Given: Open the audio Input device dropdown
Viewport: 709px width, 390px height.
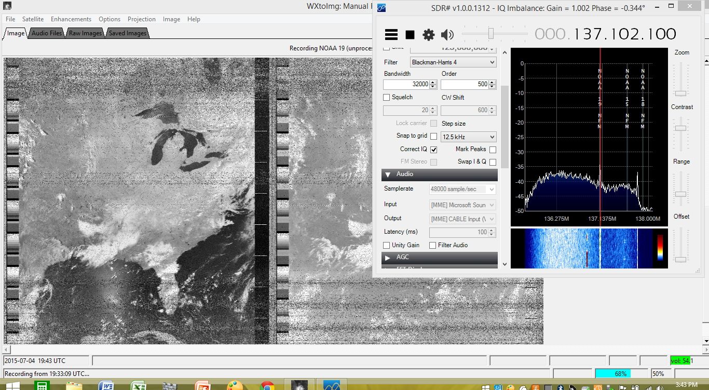Looking at the screenshot, I should 462,205.
